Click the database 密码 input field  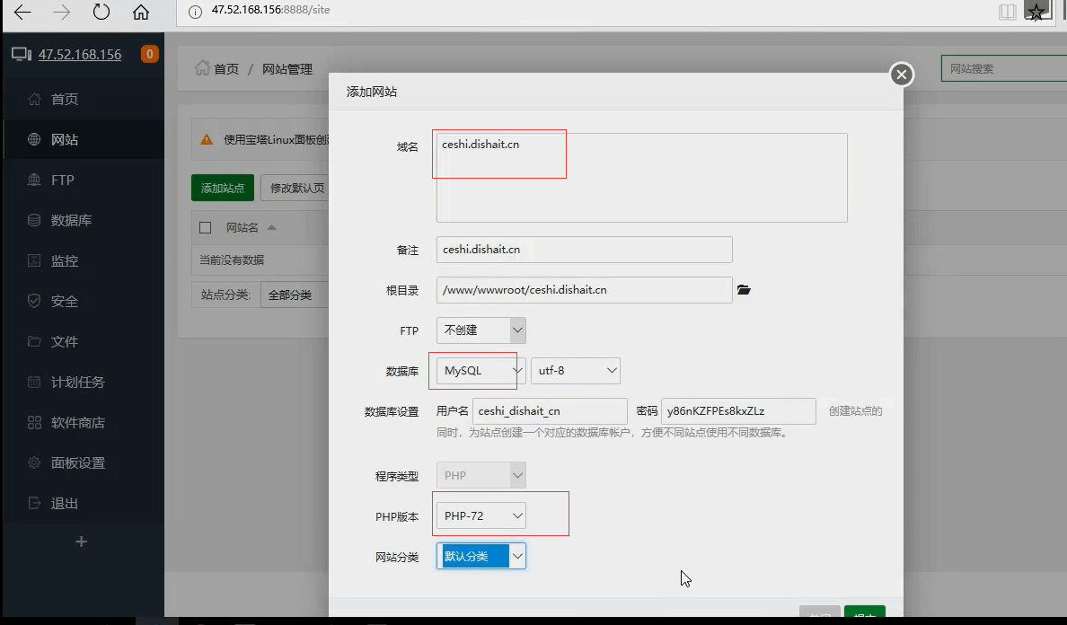738,410
